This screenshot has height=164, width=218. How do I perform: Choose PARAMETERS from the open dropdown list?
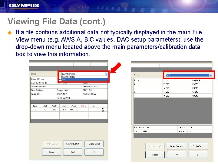pos(85,77)
